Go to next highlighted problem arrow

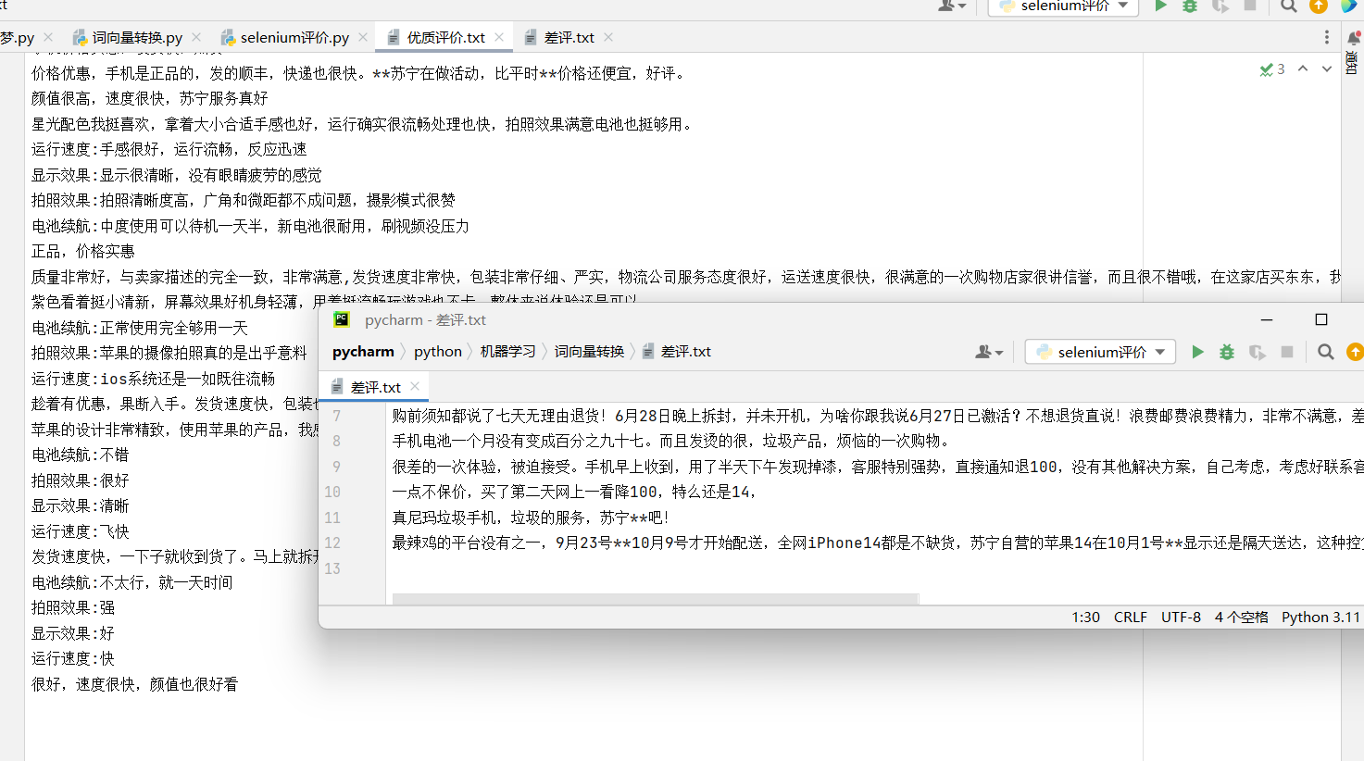point(1326,69)
